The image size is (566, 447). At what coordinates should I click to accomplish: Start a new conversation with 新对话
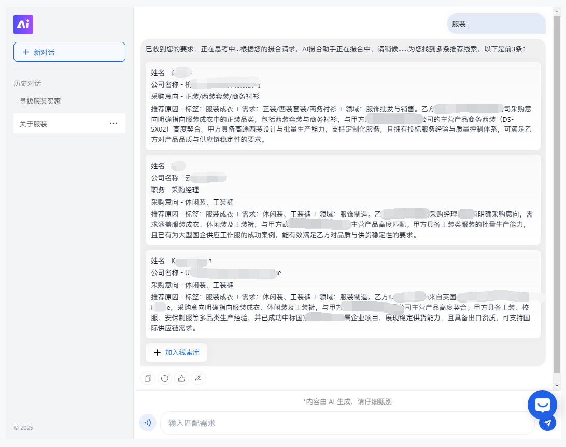(69, 52)
